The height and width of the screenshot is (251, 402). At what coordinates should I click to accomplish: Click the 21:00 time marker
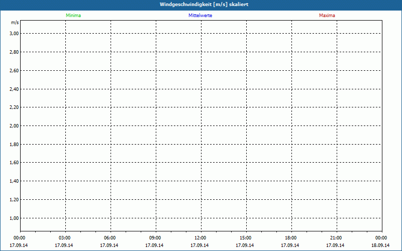coord(336,238)
